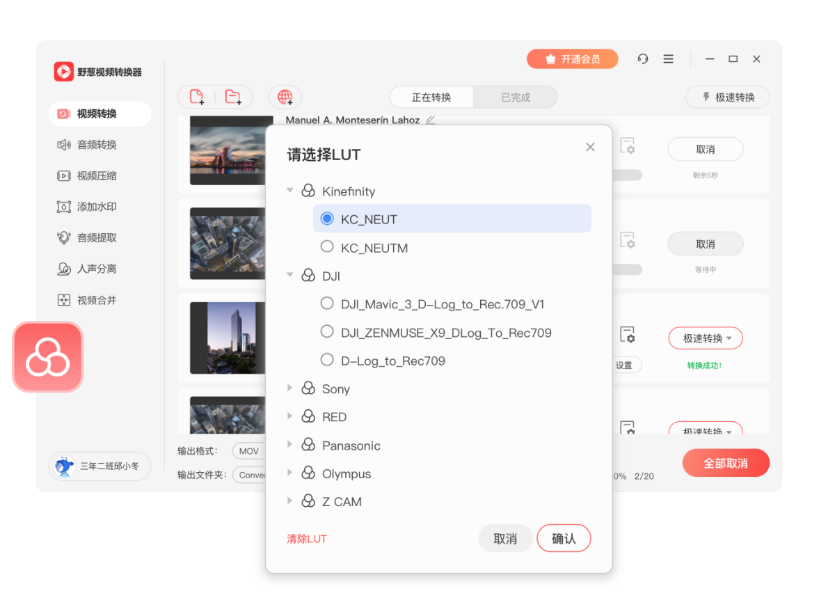Switch to the 已完成 tab
The height and width of the screenshot is (598, 835).
point(515,97)
